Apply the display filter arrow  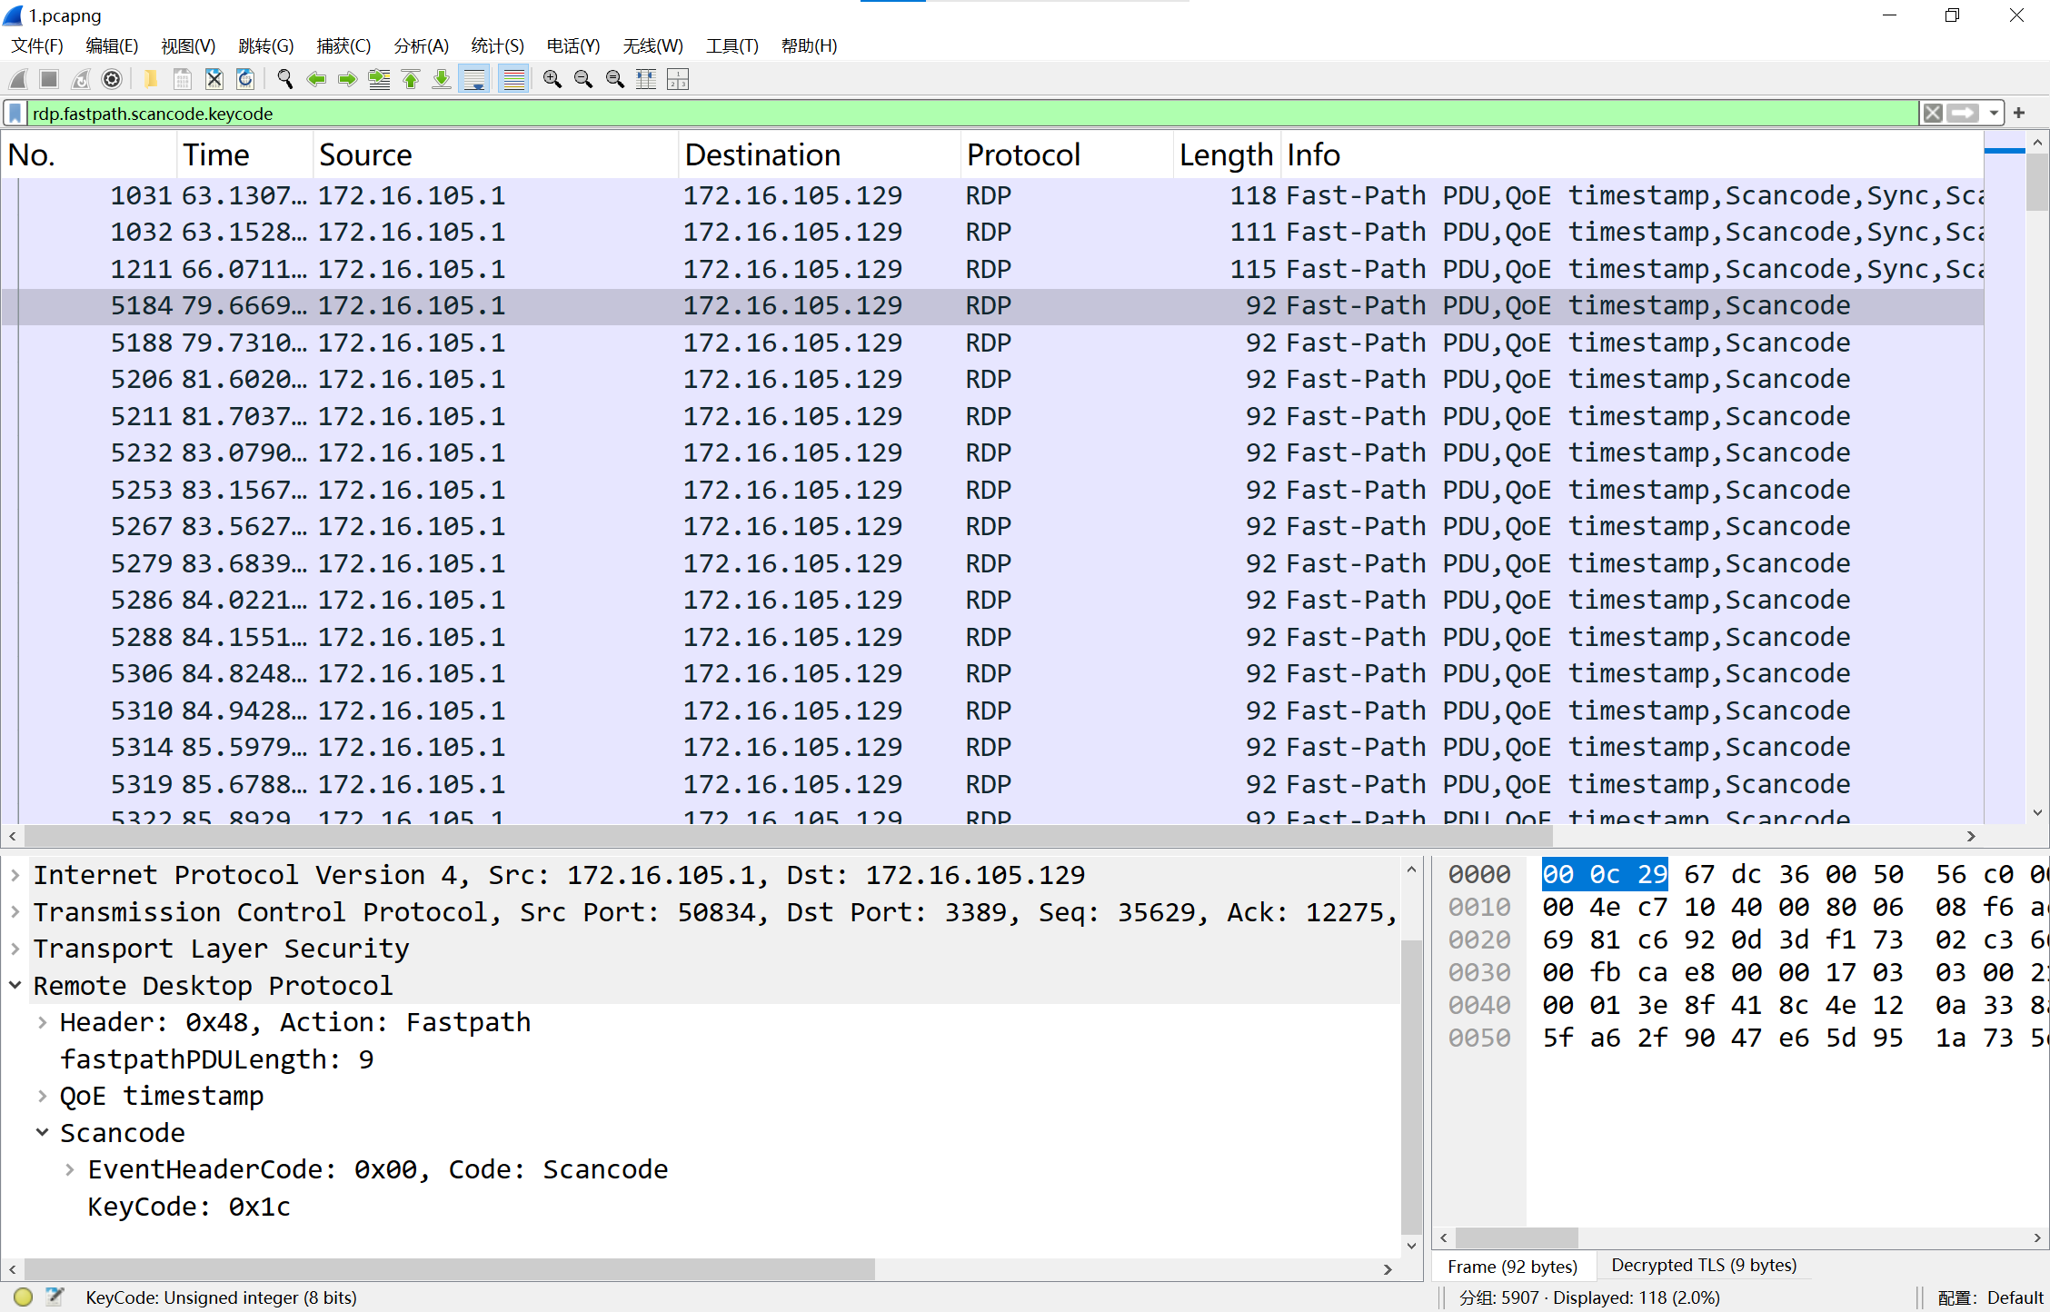click(x=1963, y=114)
